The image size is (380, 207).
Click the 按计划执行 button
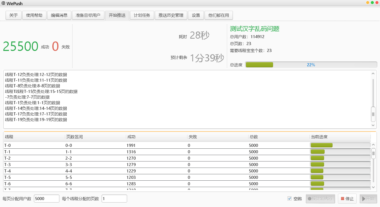[x=320, y=199]
